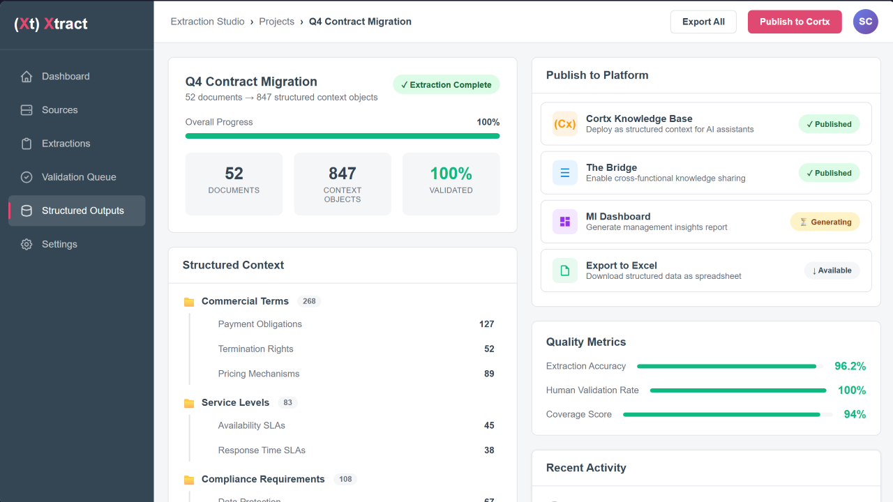Click the Coverage Score value 94%

point(855,415)
